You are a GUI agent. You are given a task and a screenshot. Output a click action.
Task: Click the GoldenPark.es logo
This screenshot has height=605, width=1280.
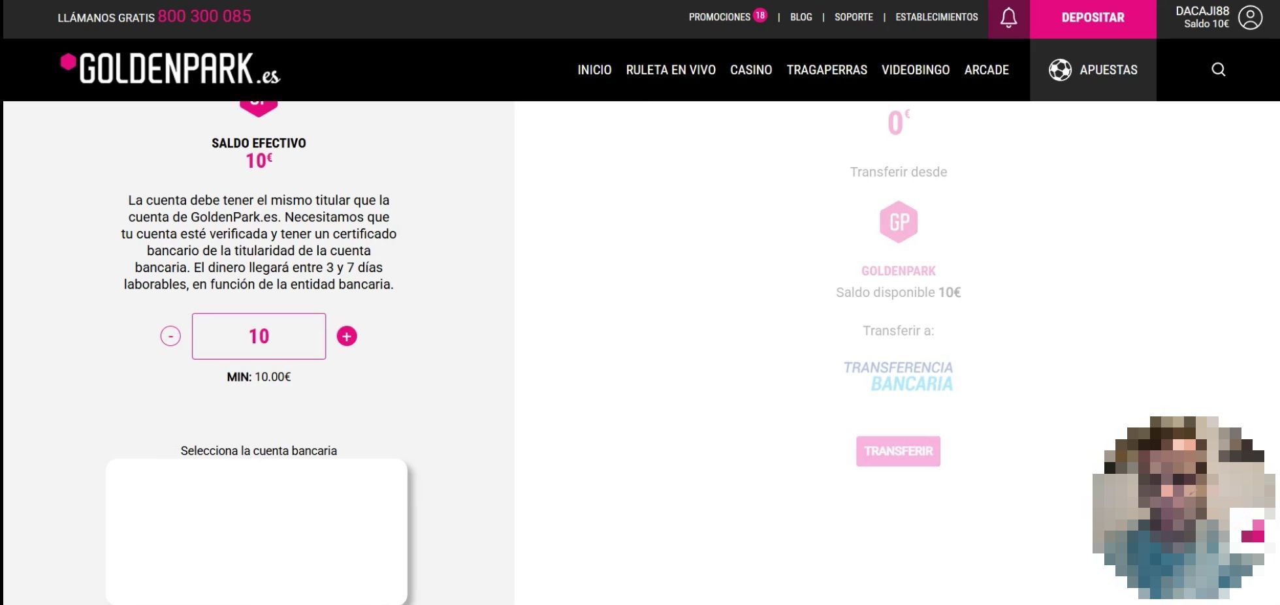(x=170, y=69)
